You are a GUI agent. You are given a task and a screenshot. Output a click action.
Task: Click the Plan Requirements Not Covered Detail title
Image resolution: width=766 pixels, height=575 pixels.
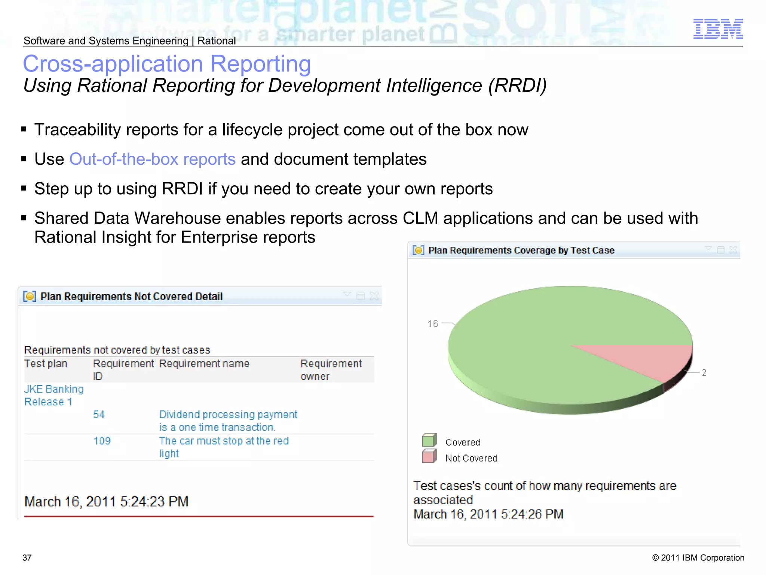tap(132, 296)
